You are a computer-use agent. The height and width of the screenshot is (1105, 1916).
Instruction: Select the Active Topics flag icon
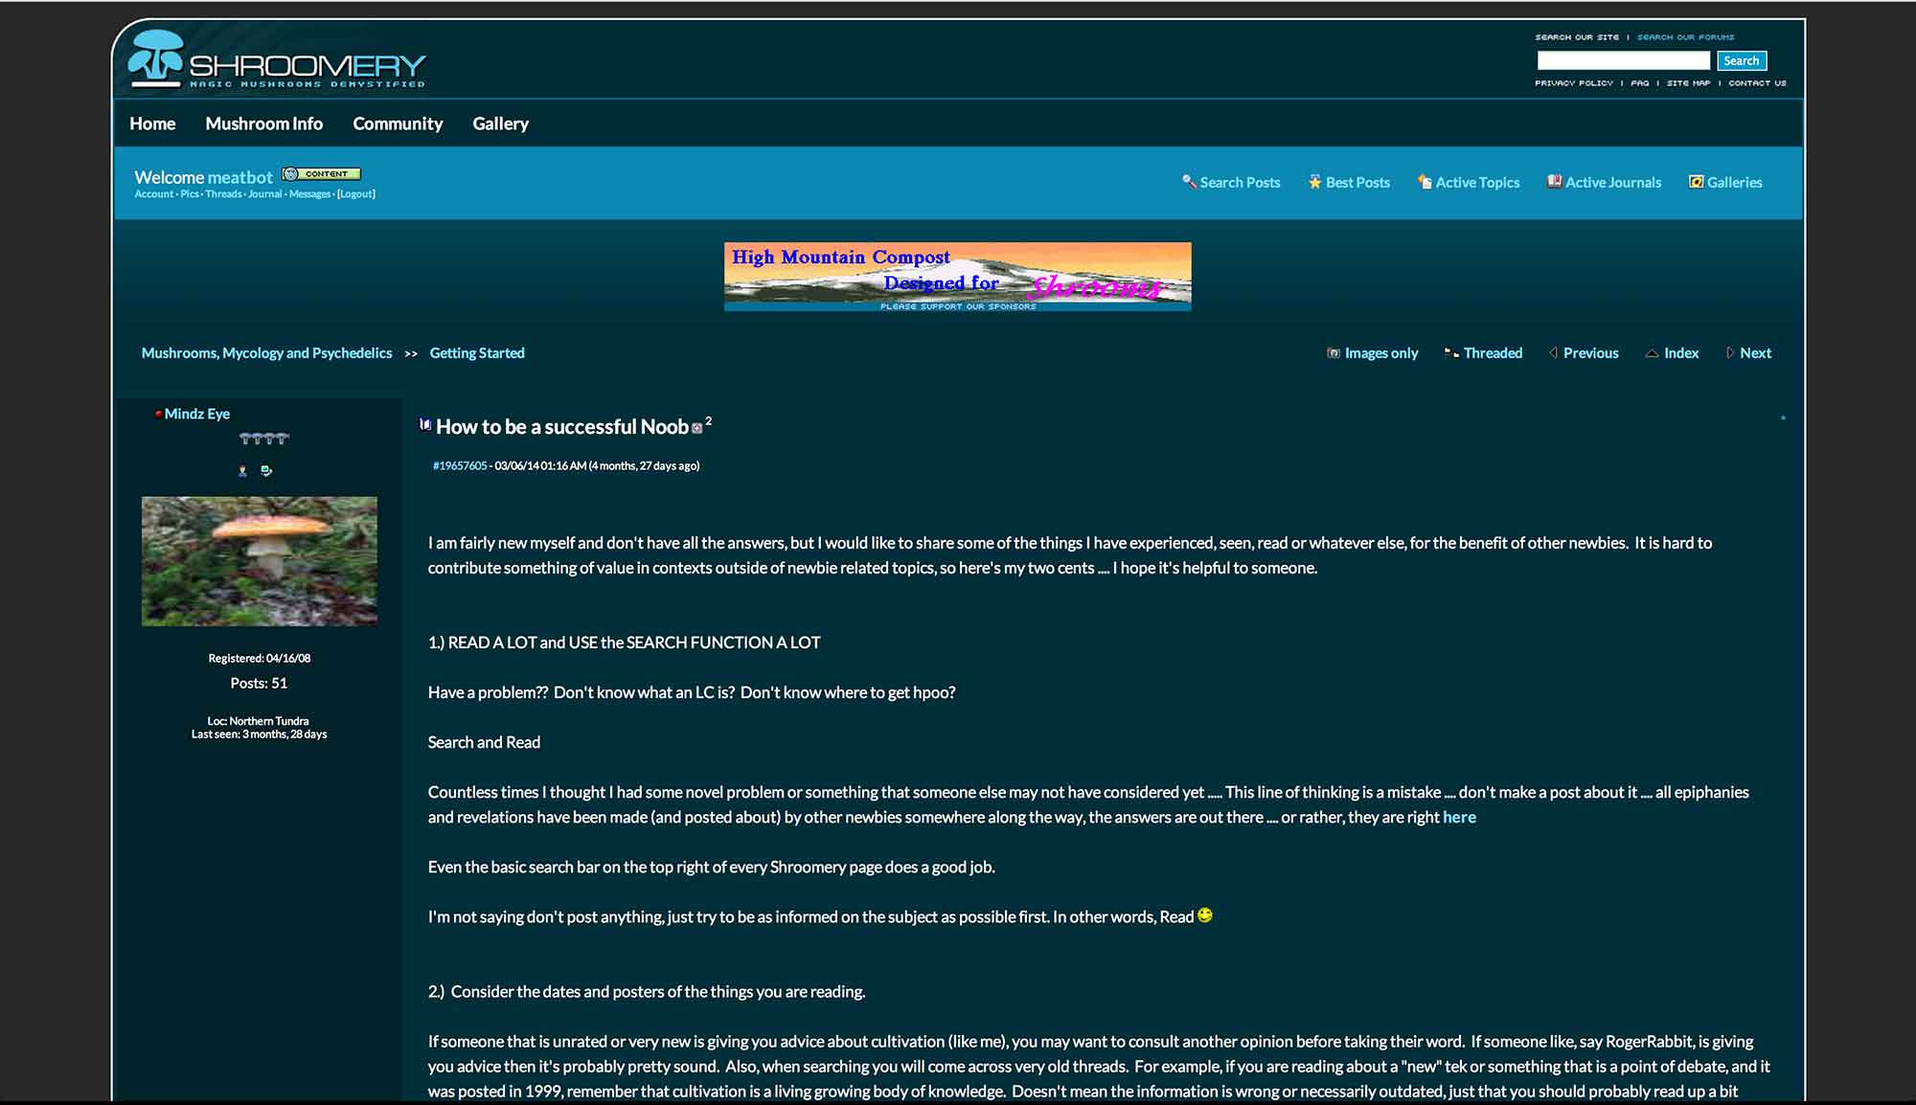(1424, 181)
